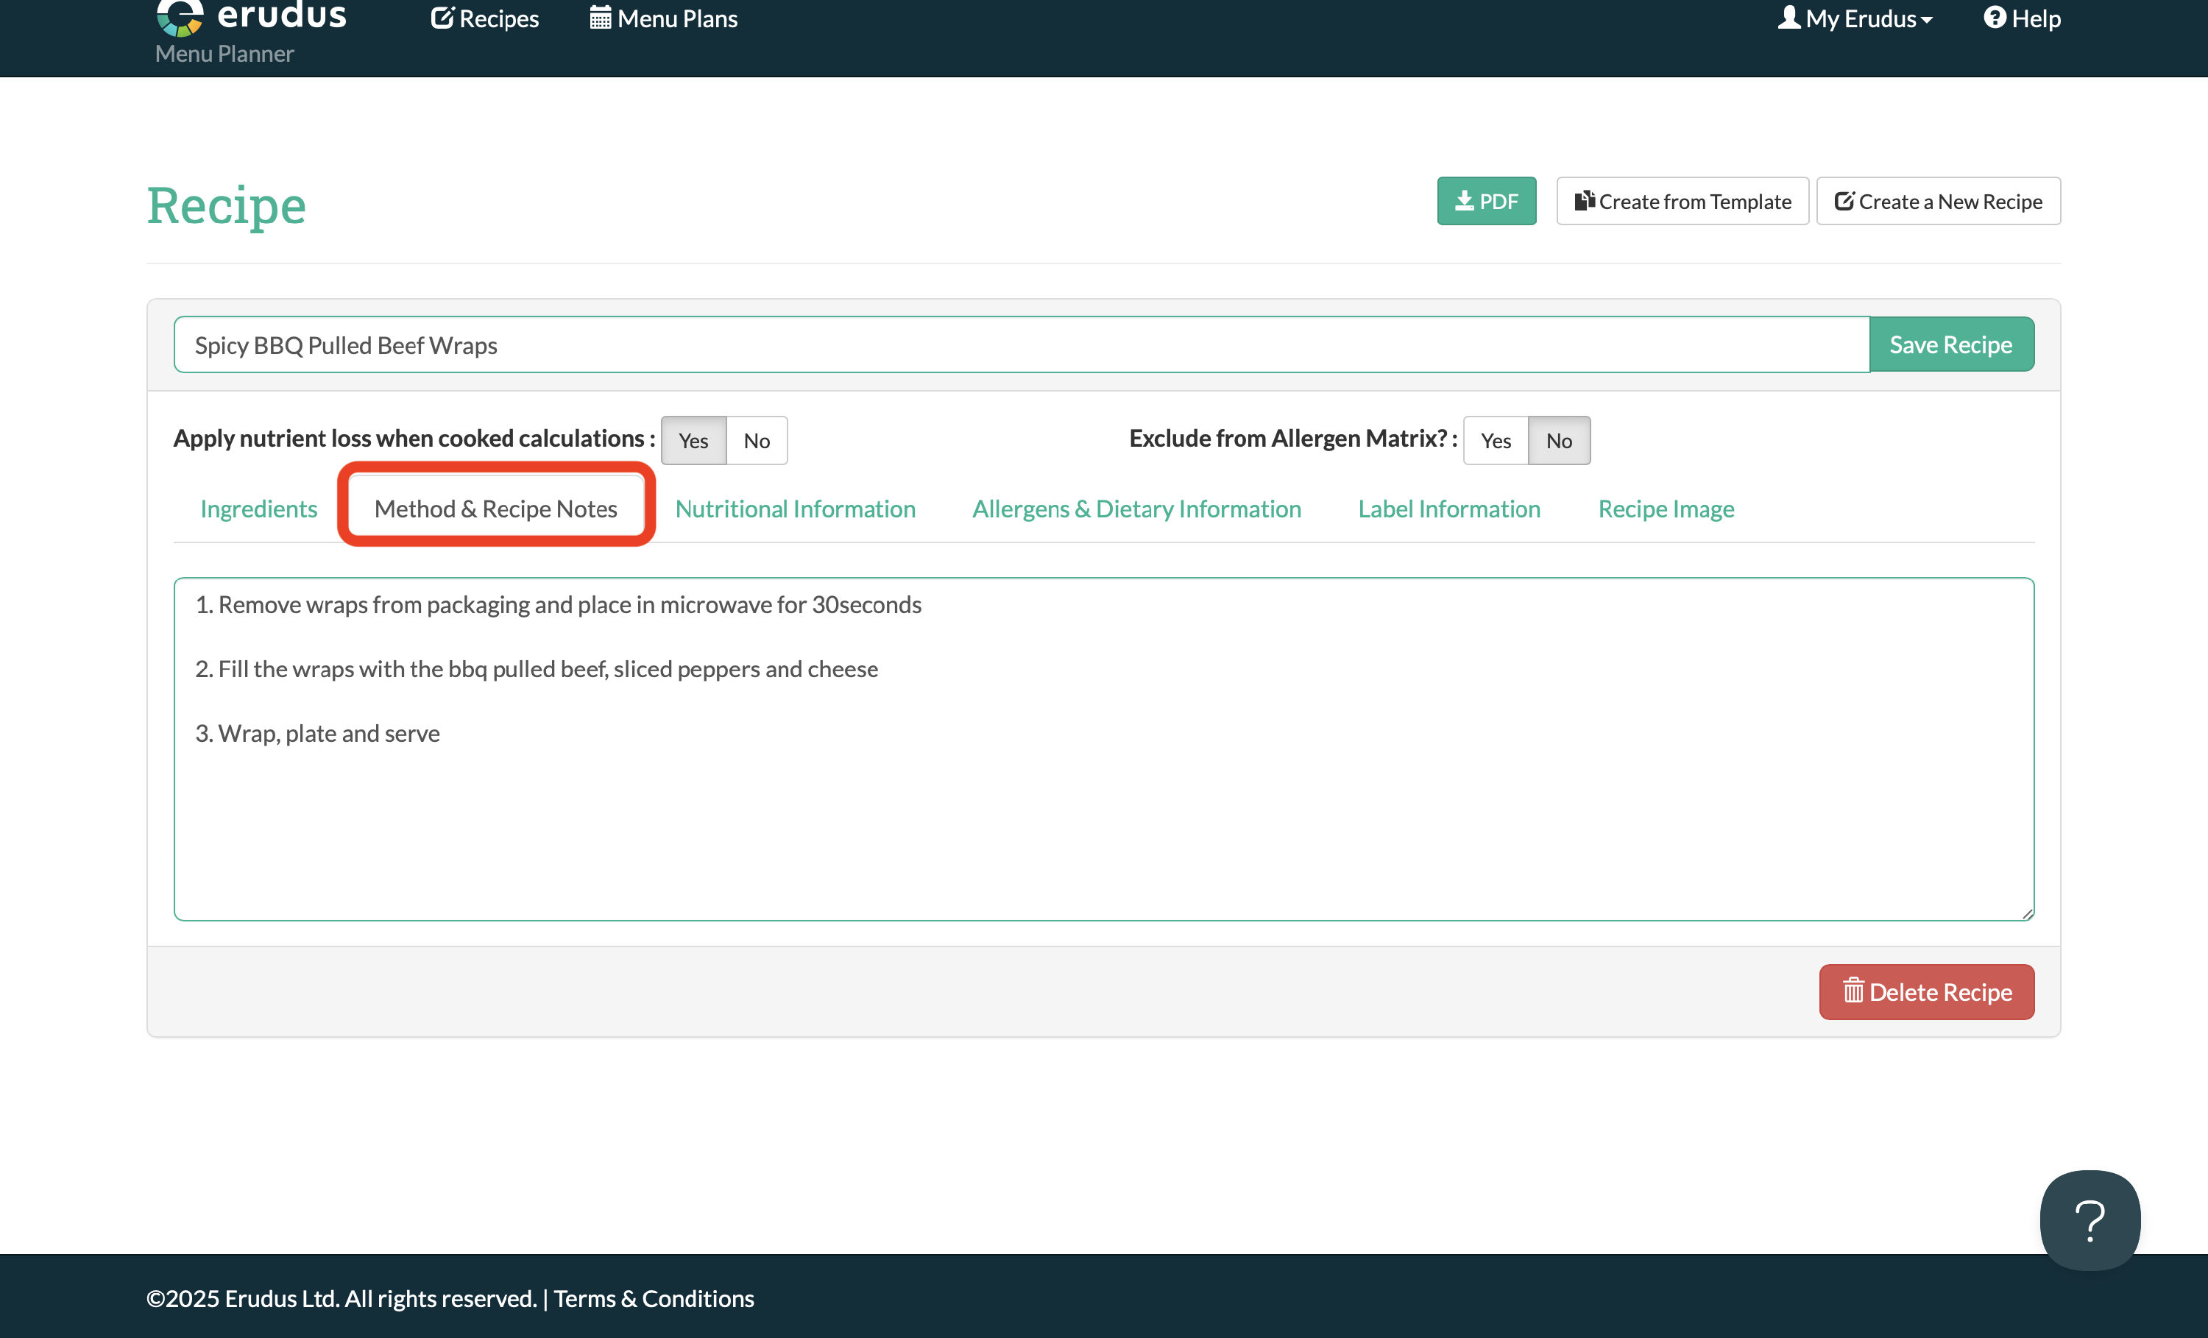Viewport: 2208px width, 1338px height.
Task: Open Terms & Conditions footer link
Action: coord(654,1298)
